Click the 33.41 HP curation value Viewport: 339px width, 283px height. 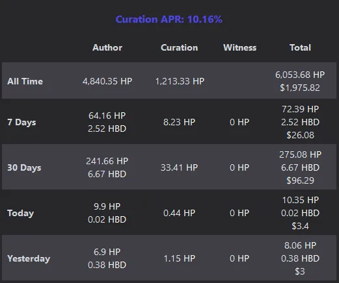[180, 167]
